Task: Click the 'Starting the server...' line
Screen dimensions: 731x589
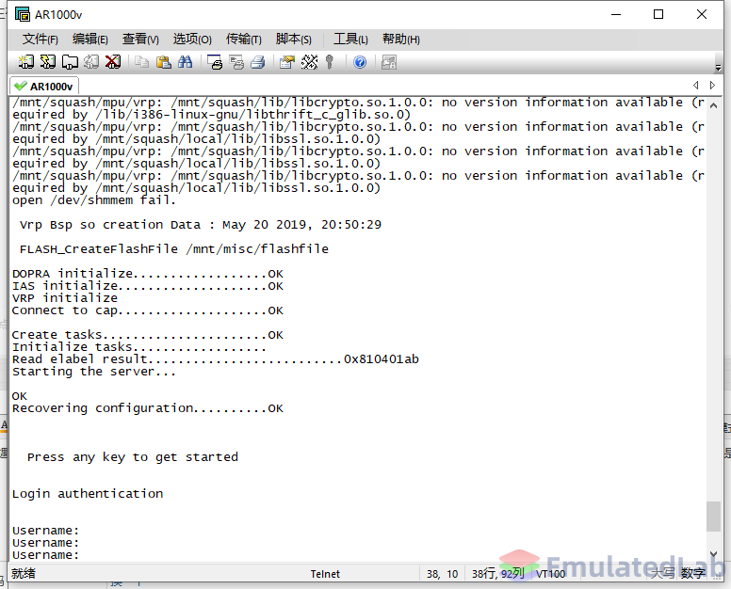Action: point(93,371)
